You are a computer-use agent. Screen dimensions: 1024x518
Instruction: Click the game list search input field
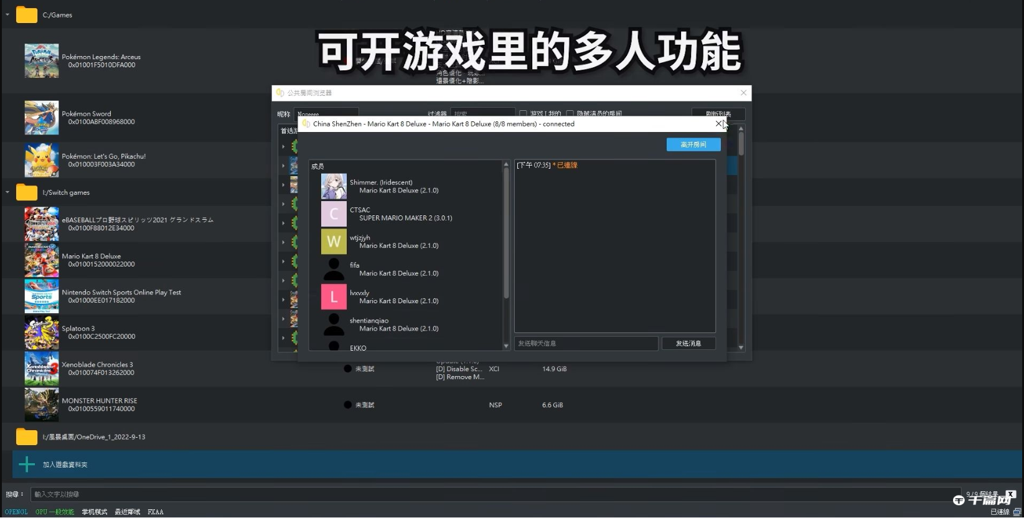(496, 494)
